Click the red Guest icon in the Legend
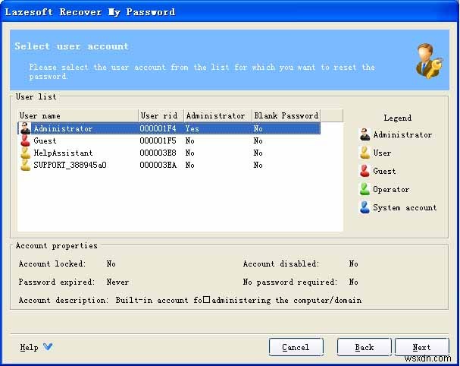The width and height of the screenshot is (460, 366). coord(365,171)
